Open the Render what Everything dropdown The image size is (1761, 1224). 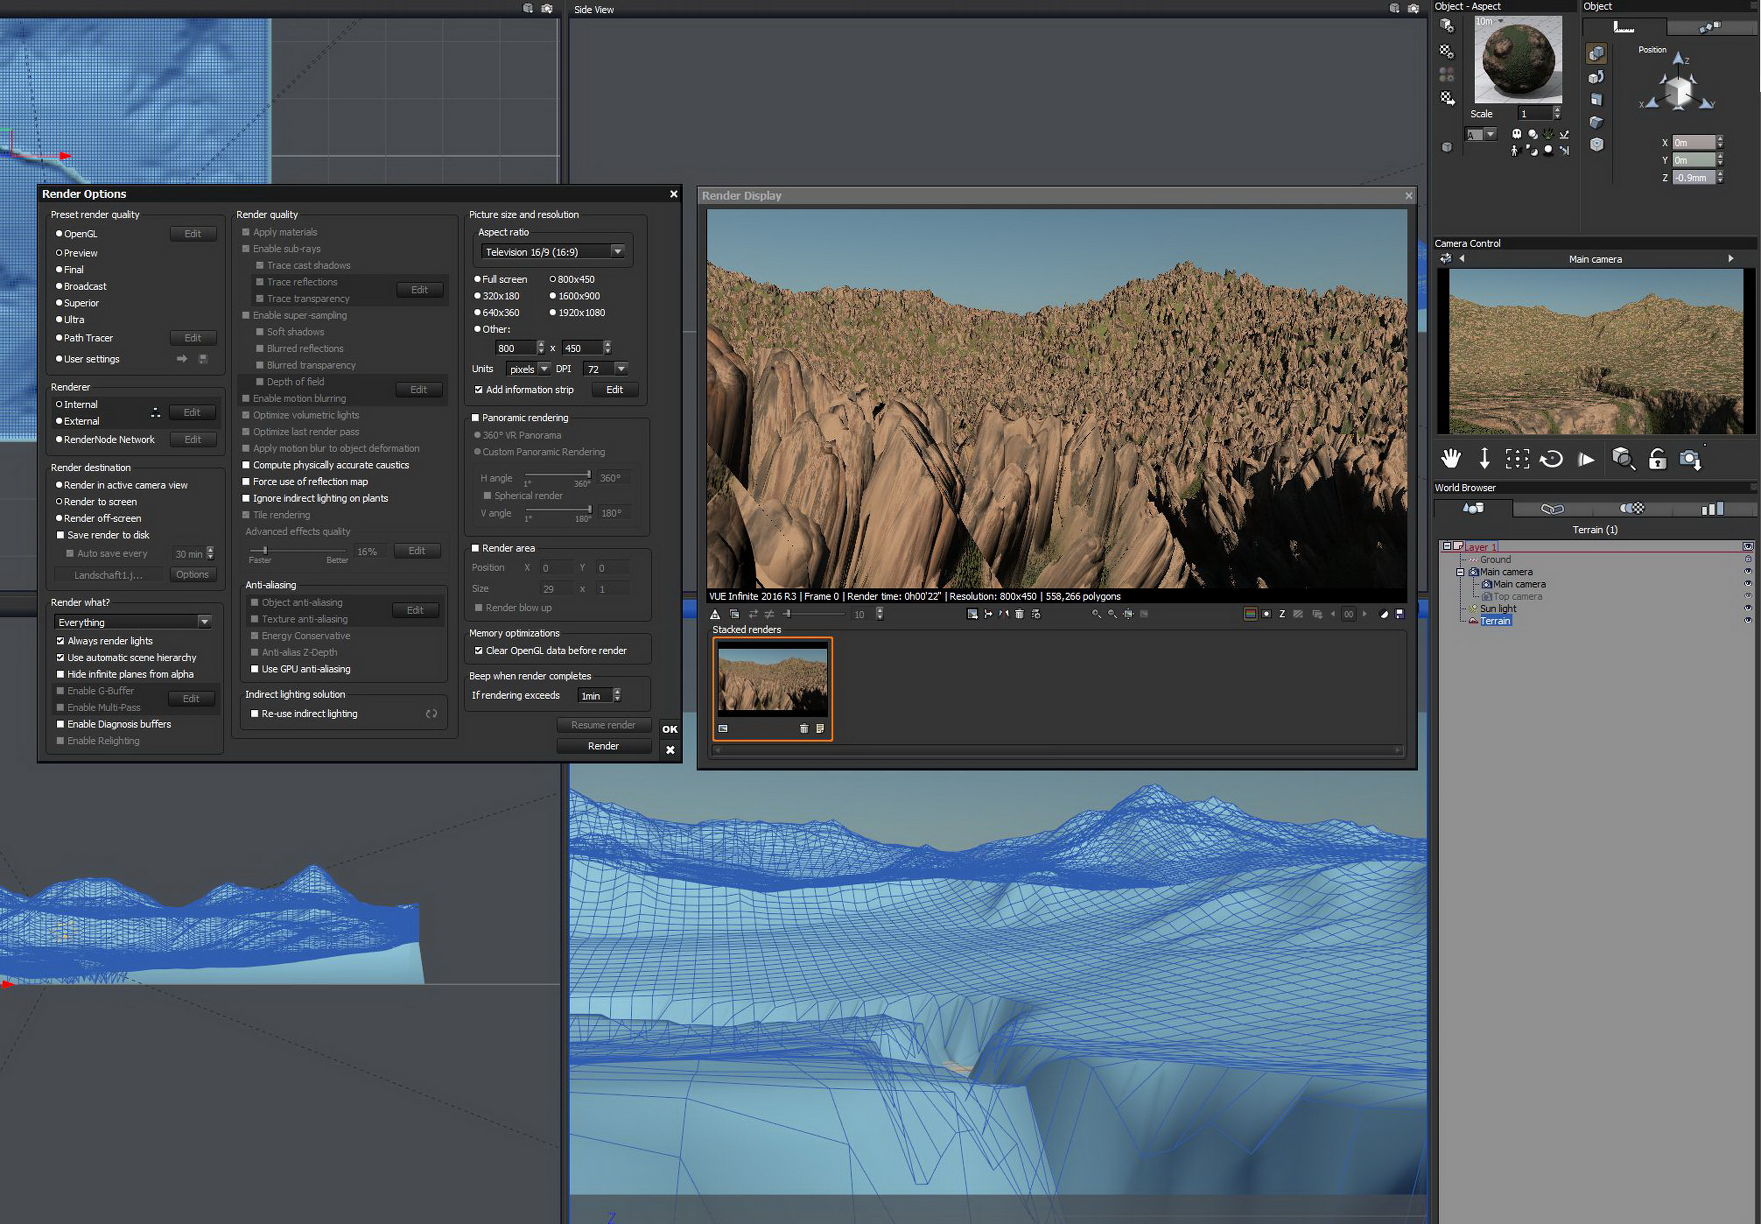point(204,622)
